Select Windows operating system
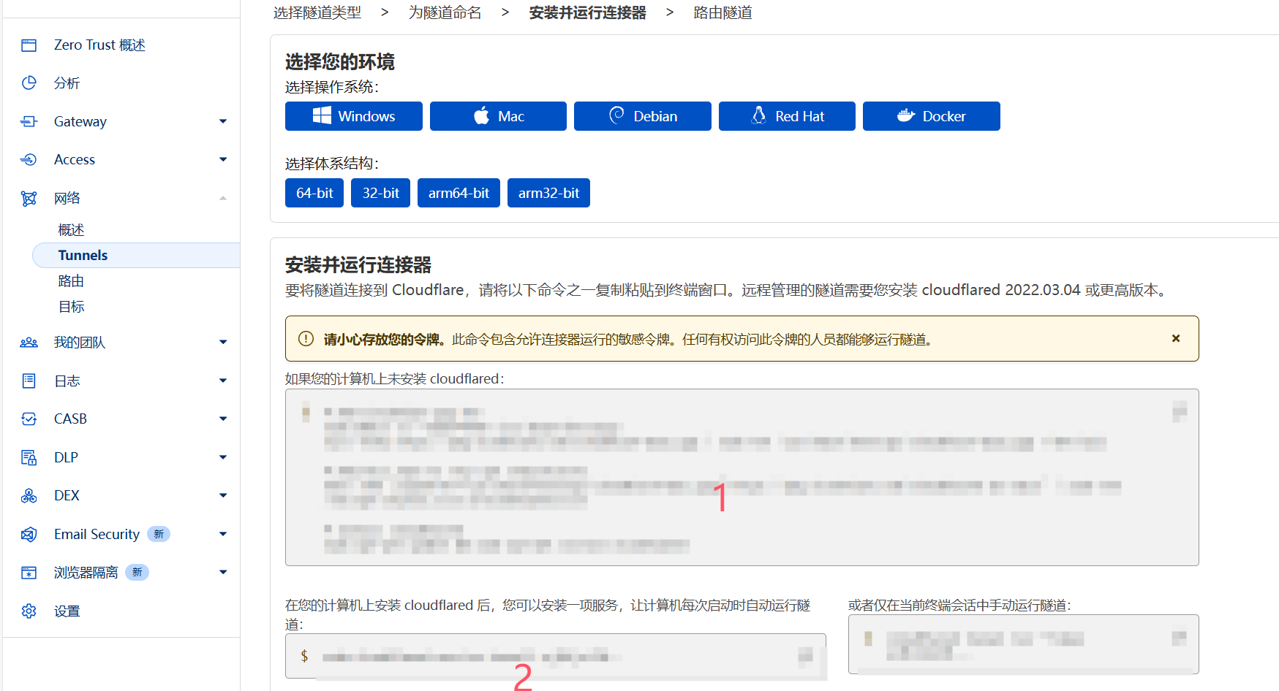This screenshot has width=1279, height=691. click(354, 116)
